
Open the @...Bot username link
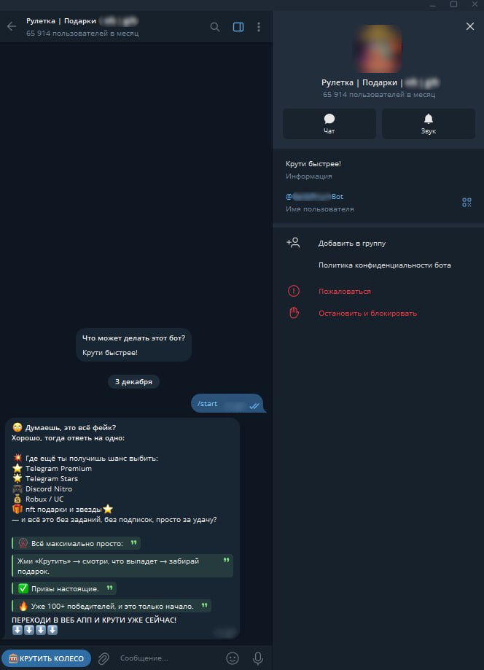coord(314,197)
